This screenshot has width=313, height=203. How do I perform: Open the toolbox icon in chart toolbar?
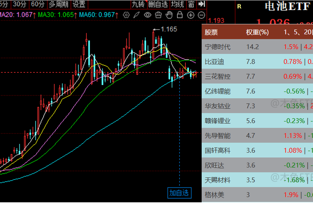[158, 15]
